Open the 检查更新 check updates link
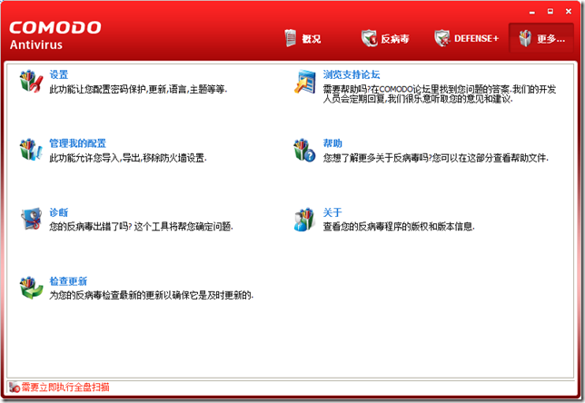585x403 pixels. coord(68,281)
